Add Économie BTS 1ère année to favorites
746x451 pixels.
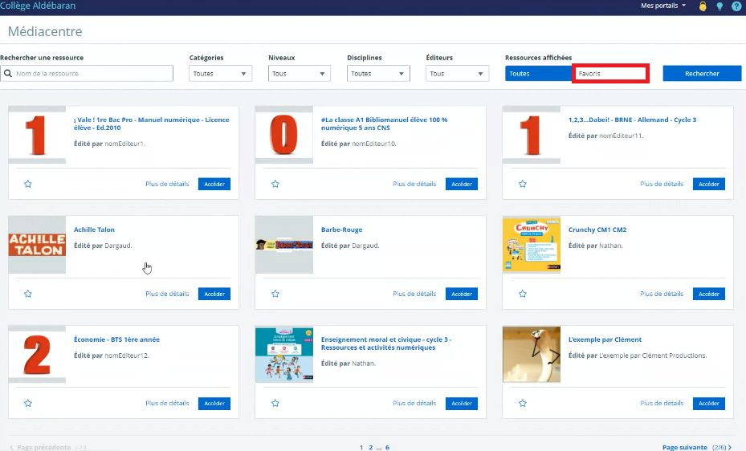click(28, 404)
